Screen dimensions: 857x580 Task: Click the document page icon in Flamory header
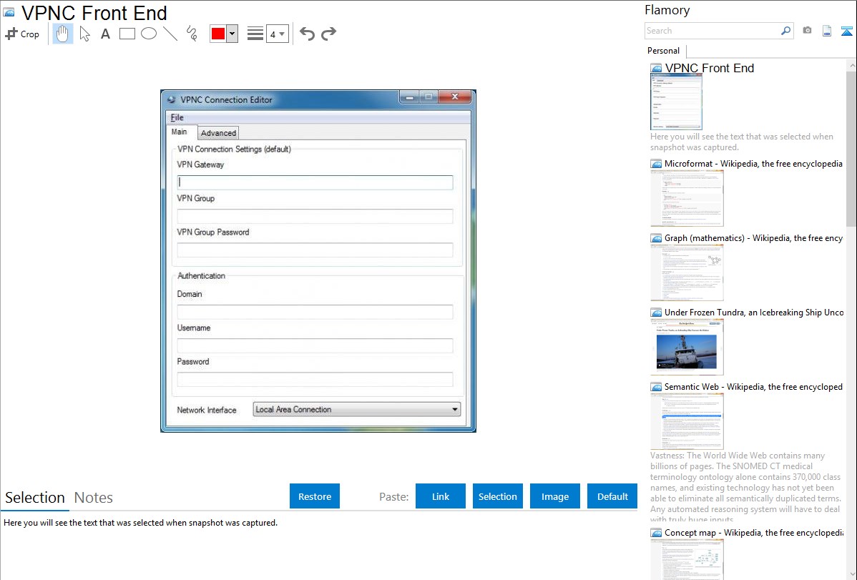(x=827, y=31)
